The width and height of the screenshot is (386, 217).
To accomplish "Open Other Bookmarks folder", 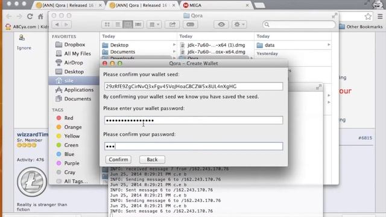I will click(361, 27).
